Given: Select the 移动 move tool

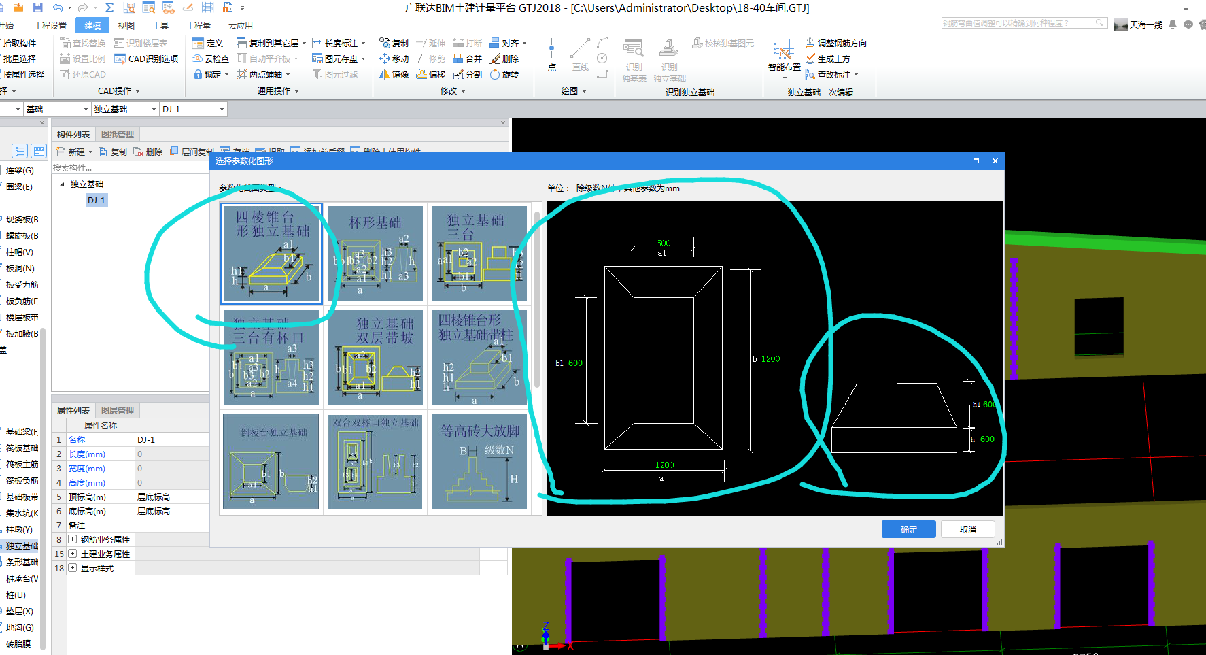Looking at the screenshot, I should pyautogui.click(x=394, y=58).
